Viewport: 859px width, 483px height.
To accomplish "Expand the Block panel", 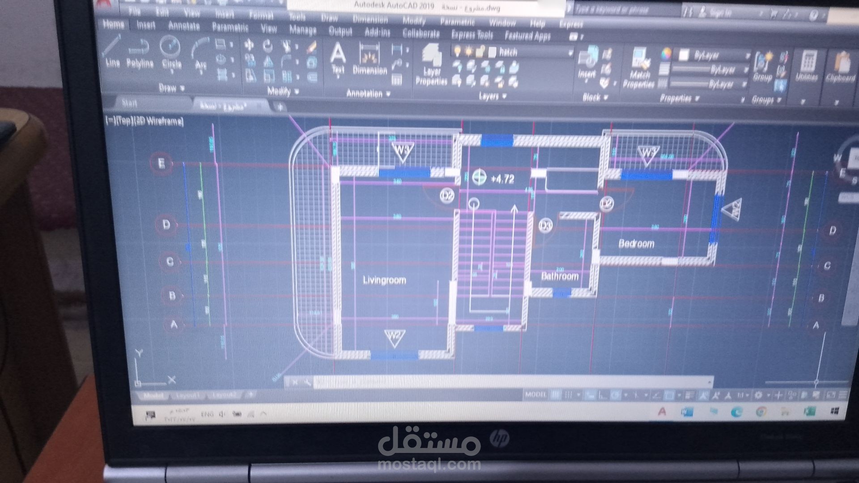I will point(595,97).
